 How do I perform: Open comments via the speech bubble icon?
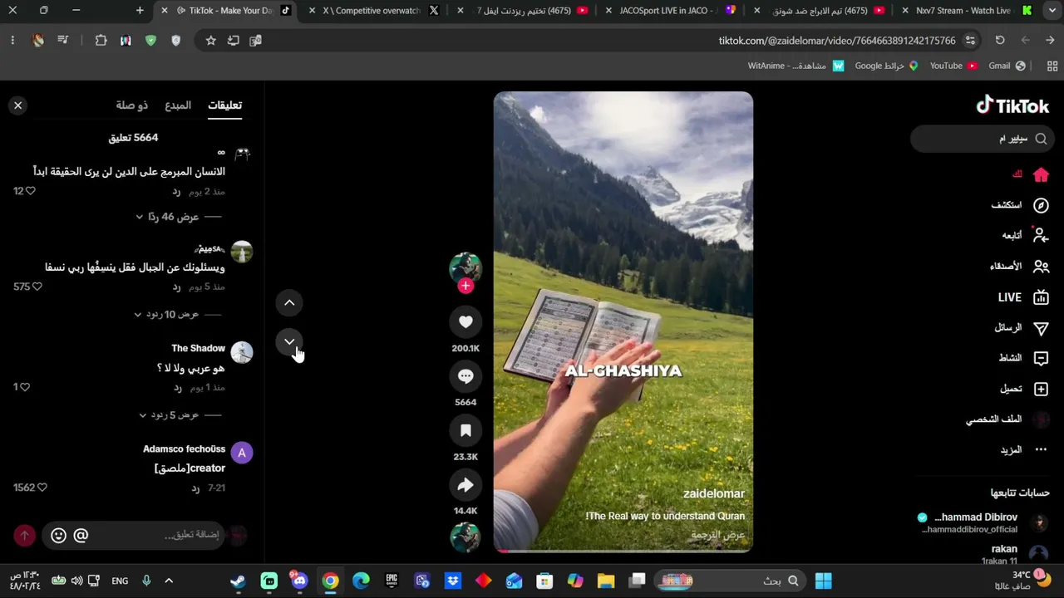pos(465,376)
